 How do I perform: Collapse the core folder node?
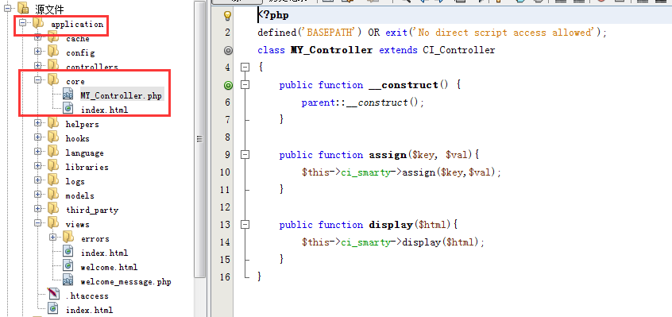pos(37,79)
